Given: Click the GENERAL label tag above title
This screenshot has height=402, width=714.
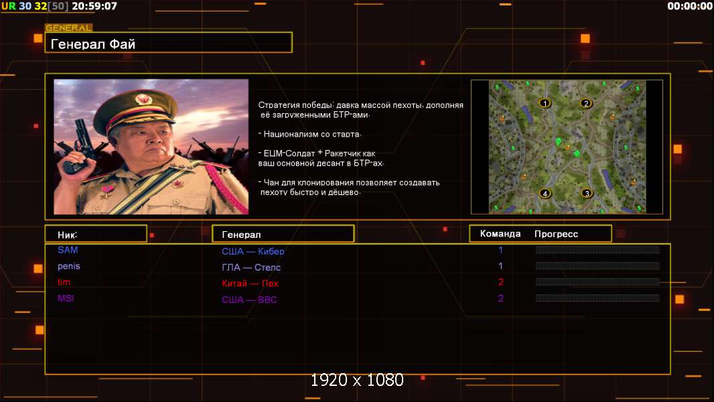Looking at the screenshot, I should coord(68,28).
